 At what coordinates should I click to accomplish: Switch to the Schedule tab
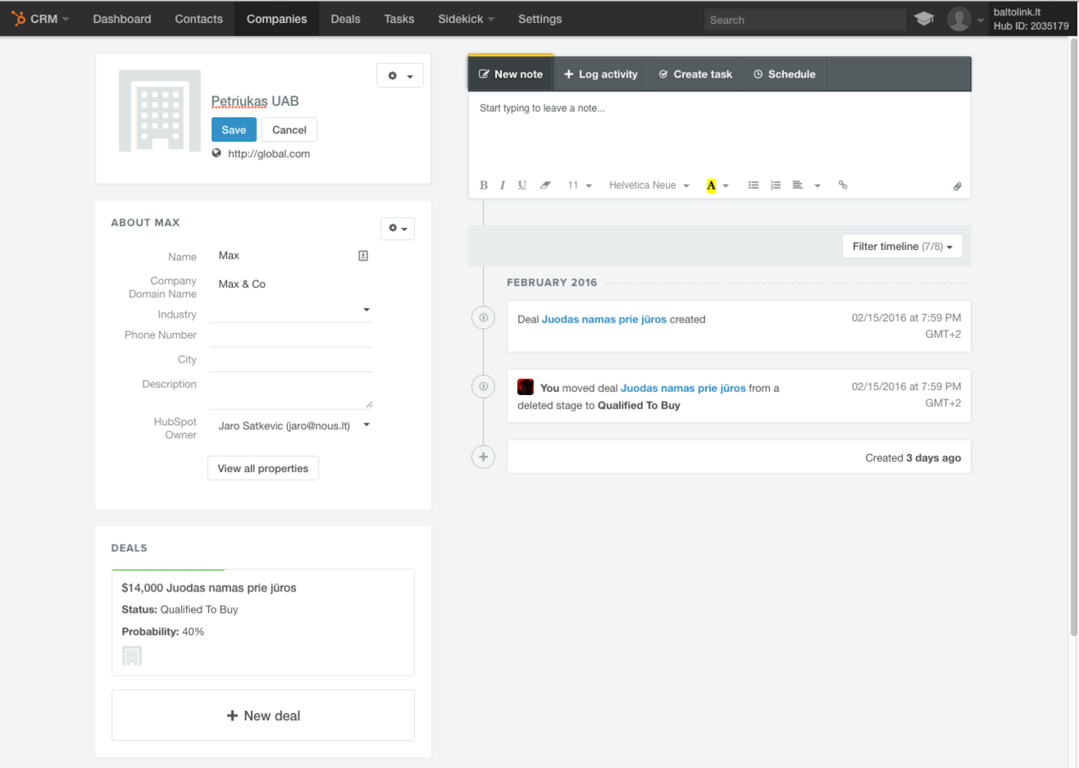coord(784,74)
